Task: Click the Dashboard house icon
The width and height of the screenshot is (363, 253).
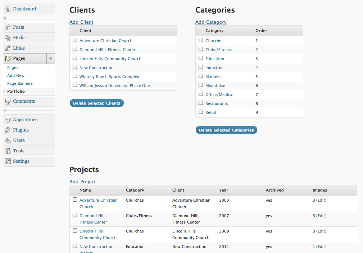Action: 8,9
